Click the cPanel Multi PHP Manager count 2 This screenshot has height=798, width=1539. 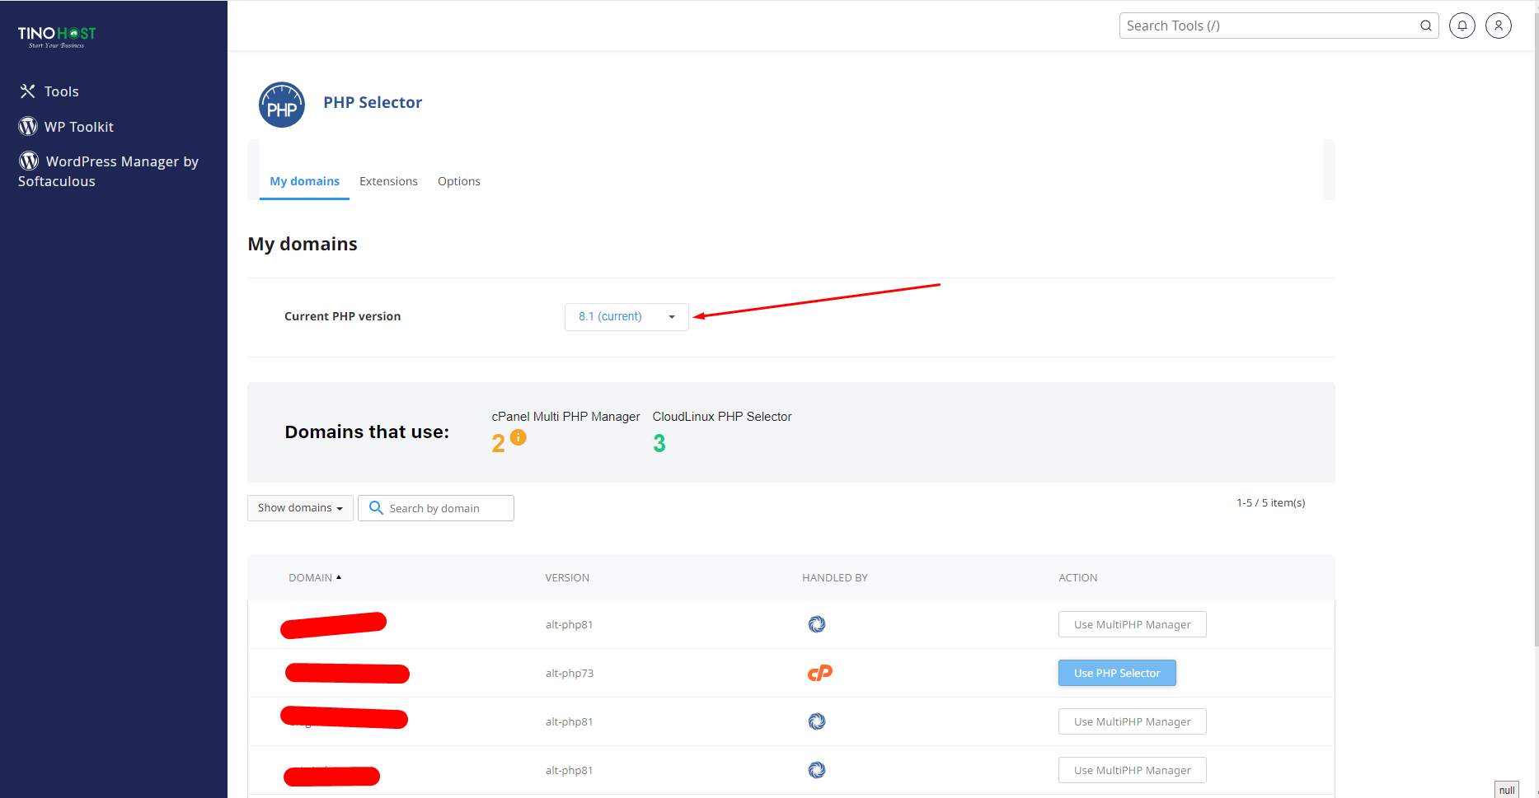coord(498,444)
